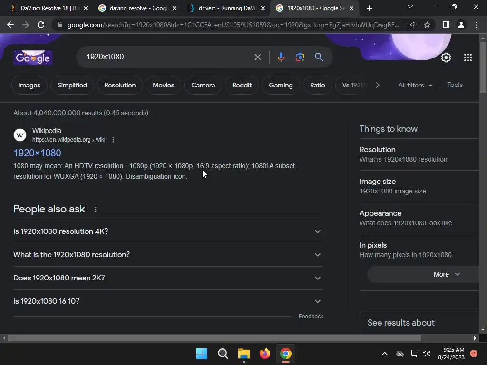487x365 pixels.
Task: Select the Reddit filter chip
Action: click(242, 86)
